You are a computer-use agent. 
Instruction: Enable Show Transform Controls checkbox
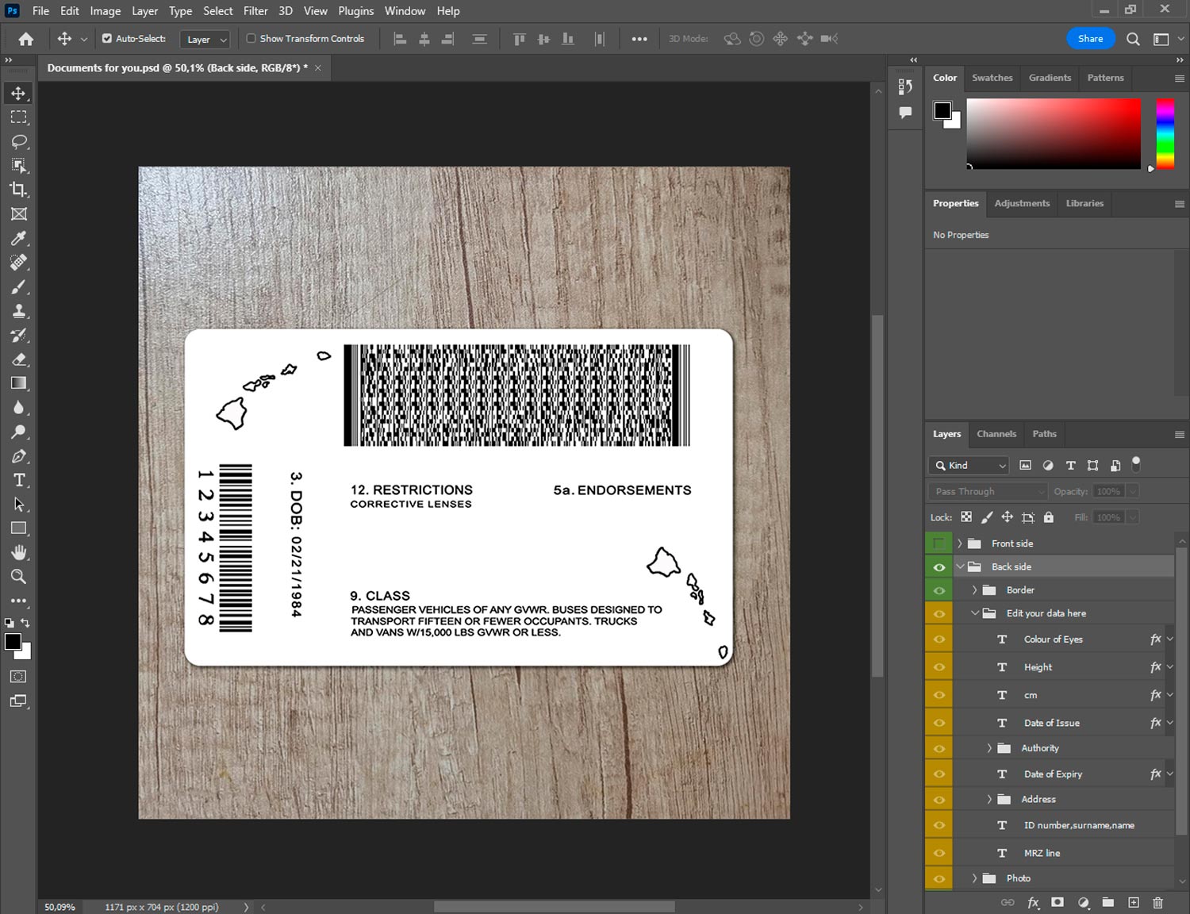[251, 38]
